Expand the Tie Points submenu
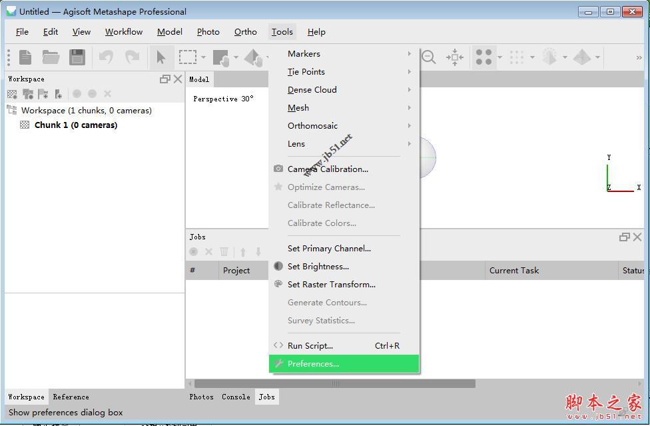Image resolution: width=650 pixels, height=426 pixels. point(344,72)
